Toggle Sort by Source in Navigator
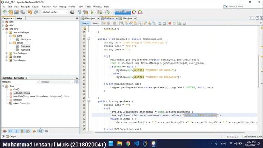The height and width of the screenshot is (148, 263). (x=46, y=131)
